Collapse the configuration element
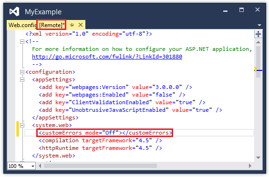Screen dimensions: 269x177 tap(22, 72)
